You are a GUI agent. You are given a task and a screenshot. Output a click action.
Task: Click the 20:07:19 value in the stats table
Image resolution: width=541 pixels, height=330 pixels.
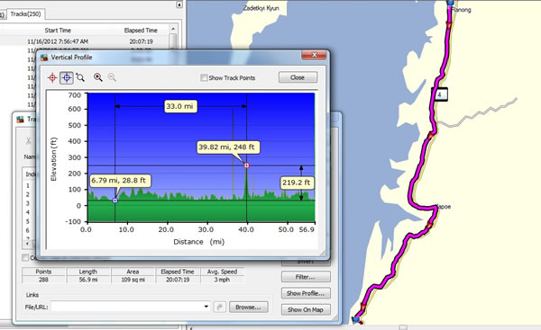point(178,280)
